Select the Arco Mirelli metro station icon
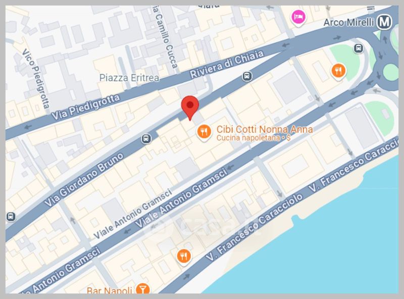The image size is (404, 299). (x=384, y=22)
